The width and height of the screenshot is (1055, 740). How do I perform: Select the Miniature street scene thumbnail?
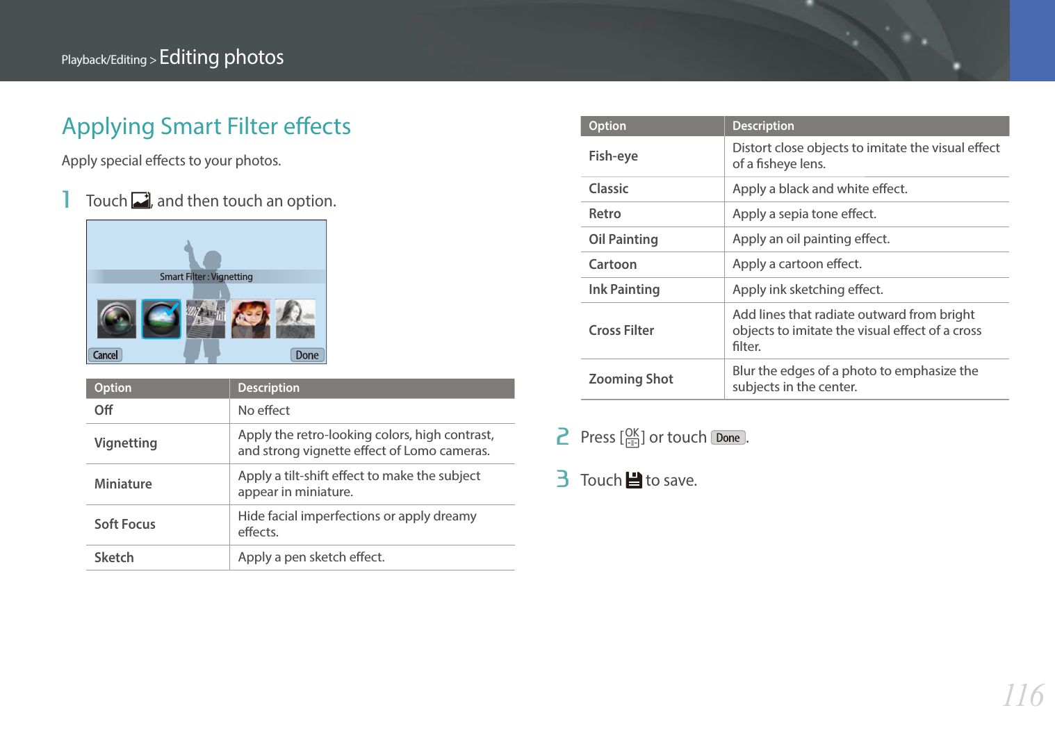[x=206, y=319]
